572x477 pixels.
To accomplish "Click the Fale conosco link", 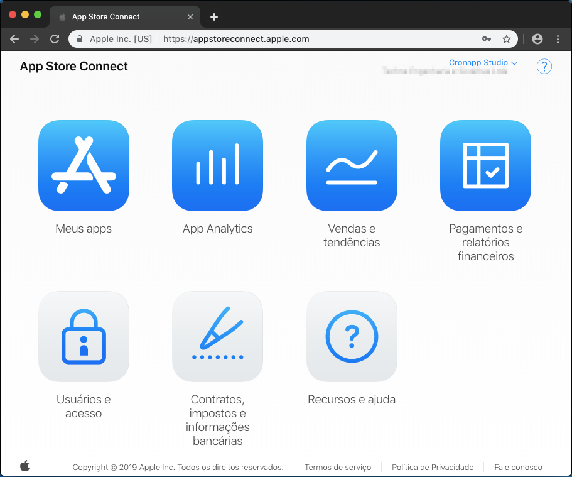I will 518,467.
